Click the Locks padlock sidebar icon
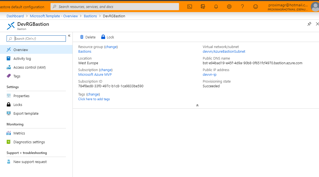 [9, 104]
